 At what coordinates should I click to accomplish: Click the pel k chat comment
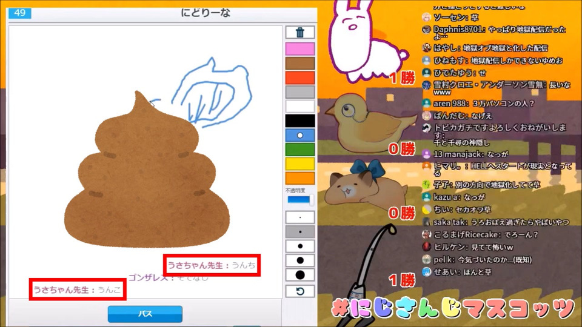pos(477,260)
